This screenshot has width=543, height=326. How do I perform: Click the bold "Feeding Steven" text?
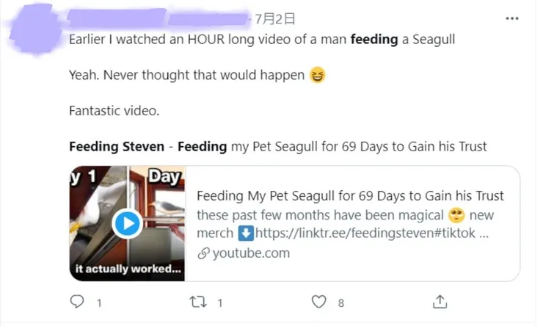tap(117, 146)
